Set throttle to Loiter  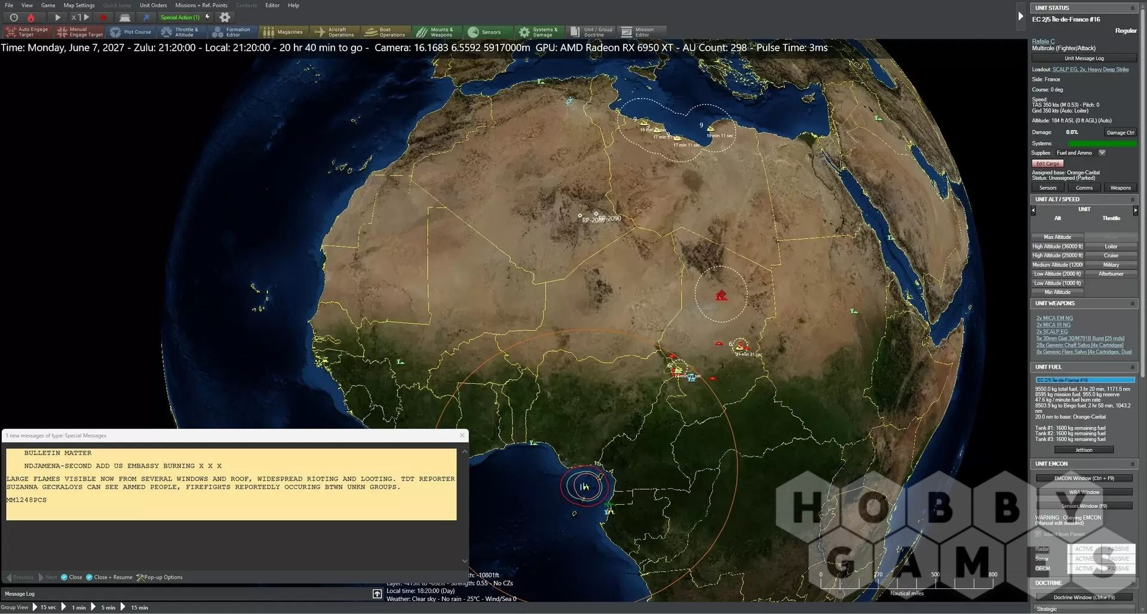point(1111,247)
